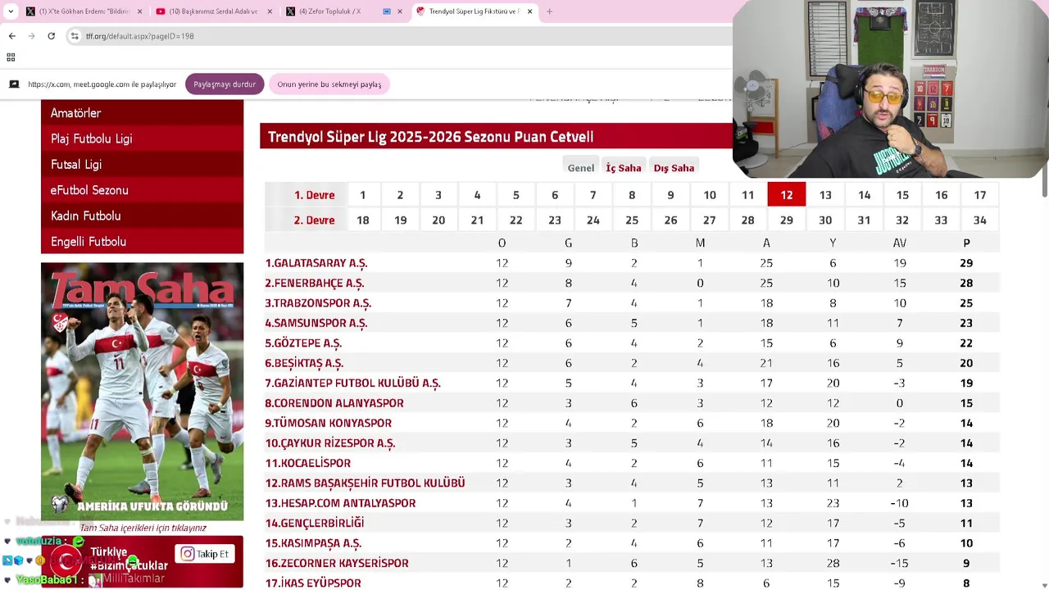Select week 5 in 1. Devre

(515, 195)
